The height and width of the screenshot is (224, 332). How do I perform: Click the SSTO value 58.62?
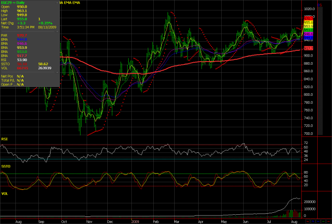point(43,64)
